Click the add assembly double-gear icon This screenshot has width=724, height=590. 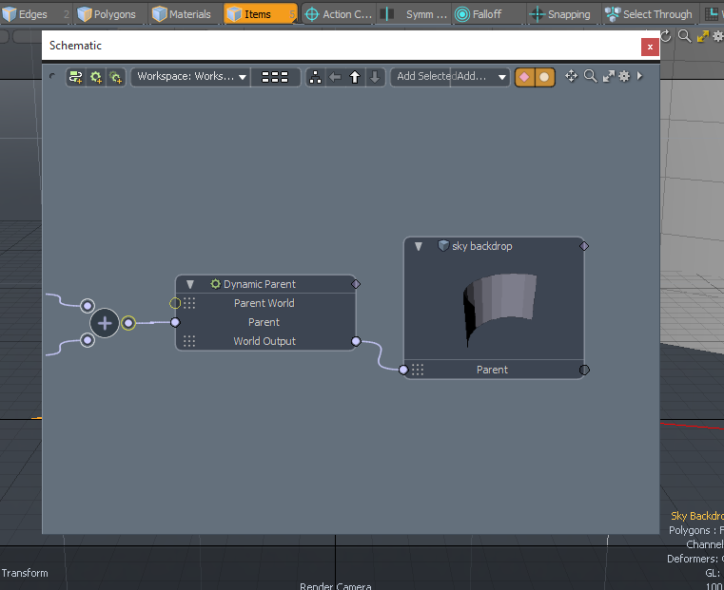point(115,77)
